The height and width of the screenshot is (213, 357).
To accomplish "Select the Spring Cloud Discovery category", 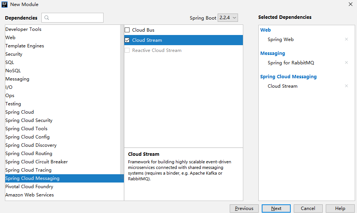I will [63, 145].
